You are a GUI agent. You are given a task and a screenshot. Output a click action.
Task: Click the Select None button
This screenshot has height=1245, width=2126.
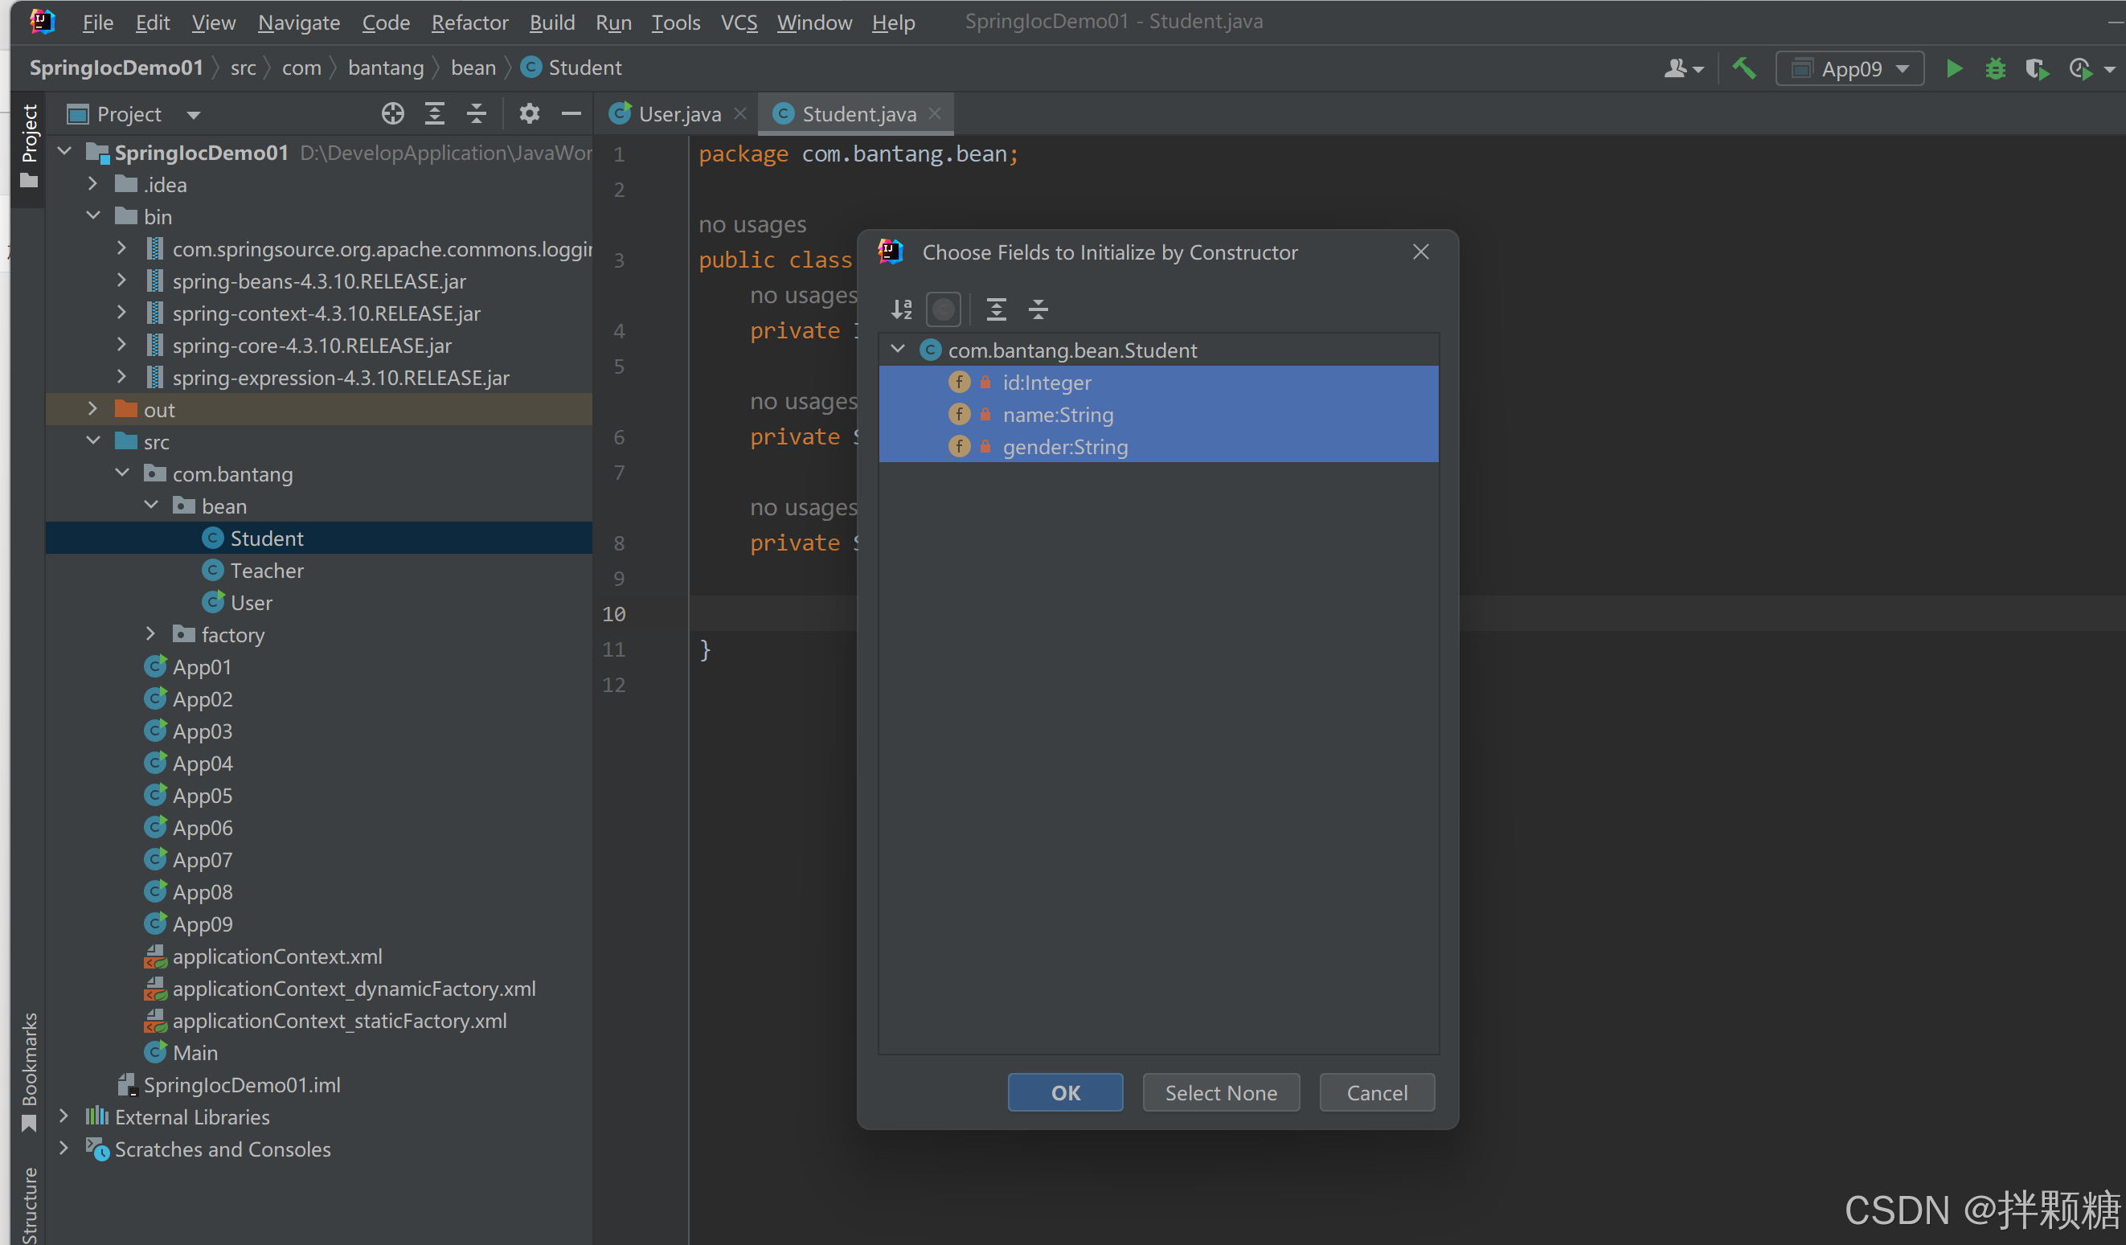coord(1220,1093)
